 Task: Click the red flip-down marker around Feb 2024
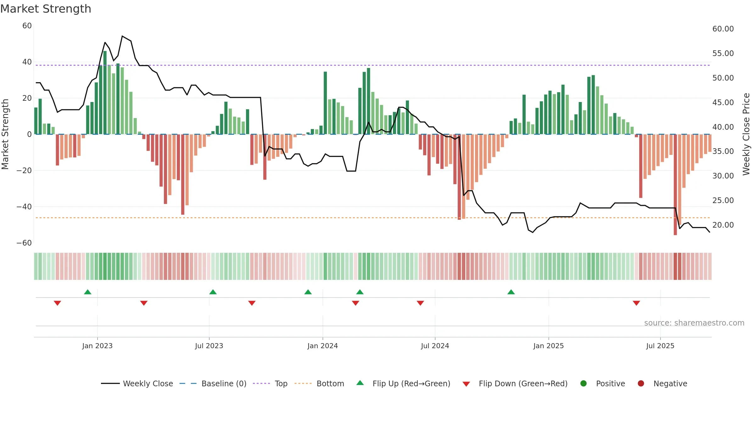(355, 303)
